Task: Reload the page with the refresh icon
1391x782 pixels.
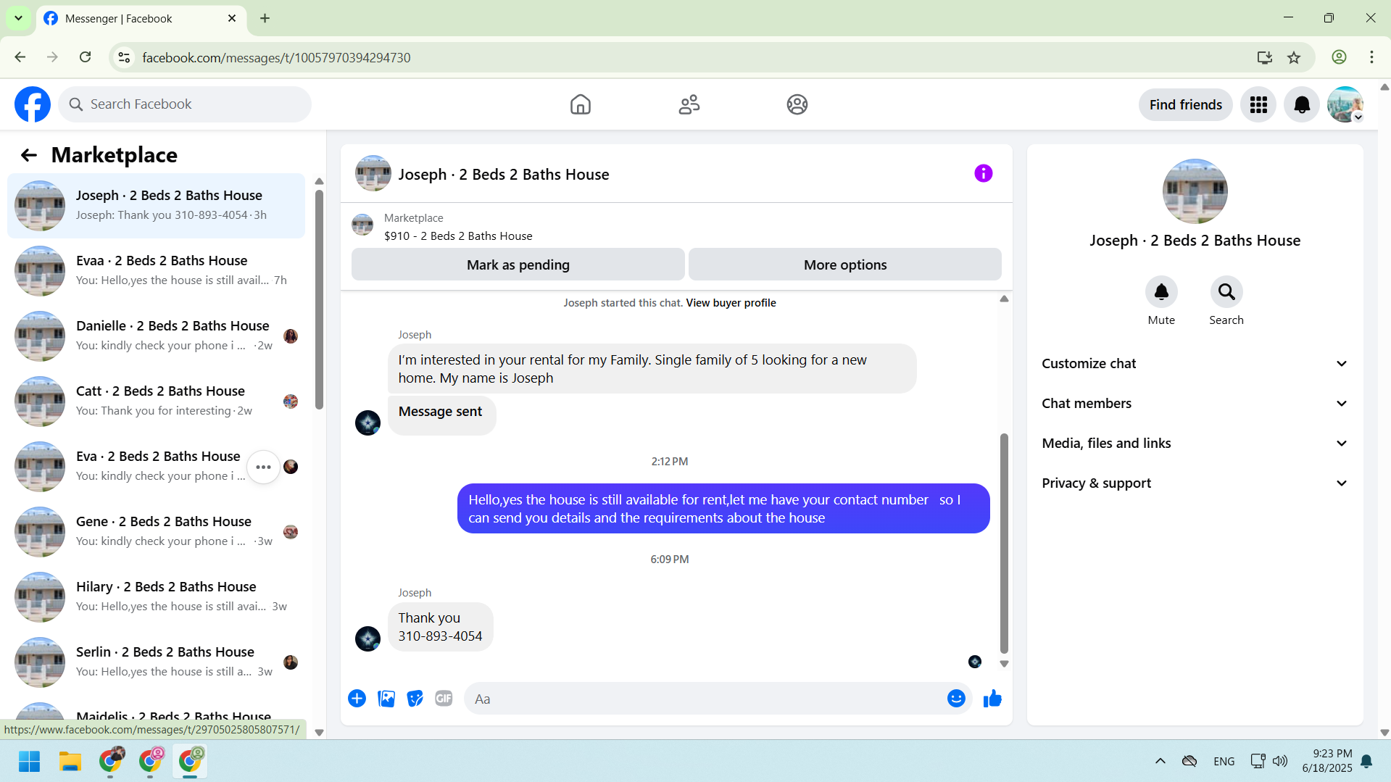Action: [x=86, y=57]
